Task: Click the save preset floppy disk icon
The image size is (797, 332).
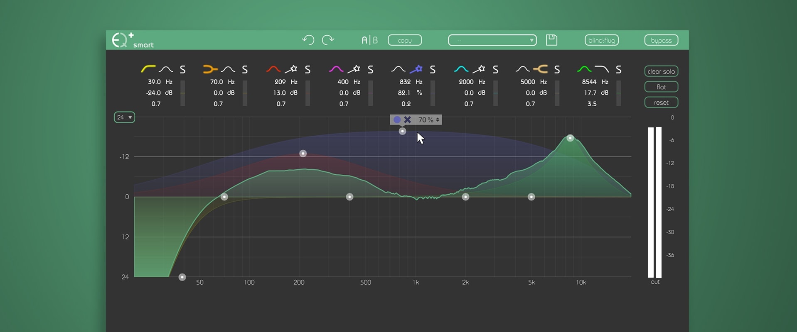Action: coord(551,40)
